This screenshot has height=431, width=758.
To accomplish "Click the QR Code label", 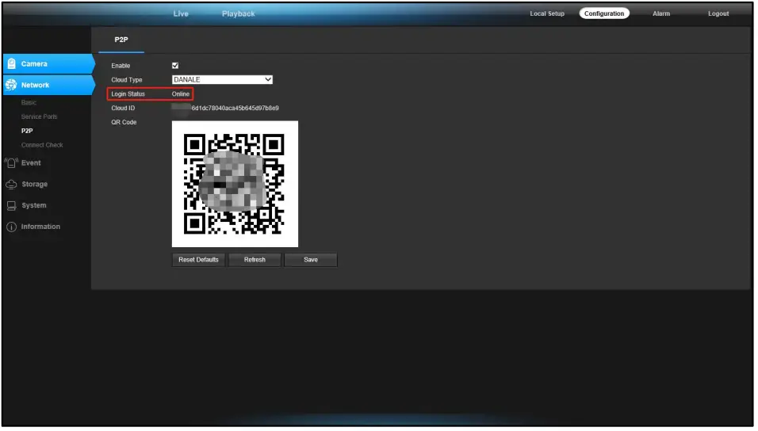I will pyautogui.click(x=124, y=123).
